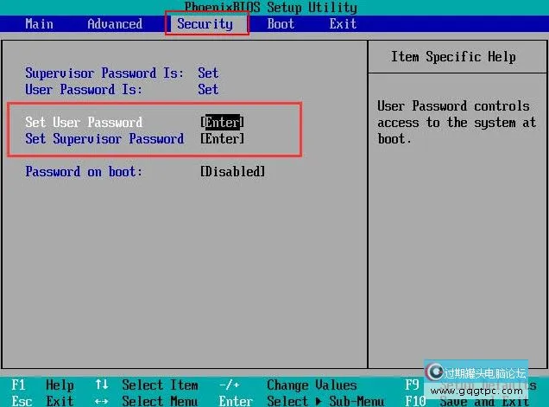The image size is (549, 407).
Task: Click the -/+ Change Values key hint
Action: pos(229,385)
